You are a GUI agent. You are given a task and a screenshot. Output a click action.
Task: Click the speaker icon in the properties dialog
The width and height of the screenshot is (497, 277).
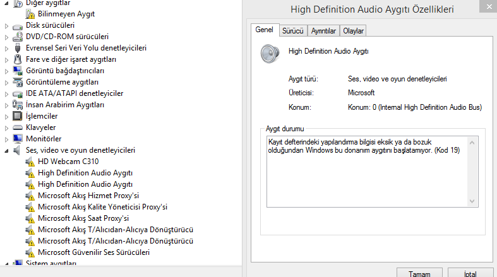click(270, 53)
